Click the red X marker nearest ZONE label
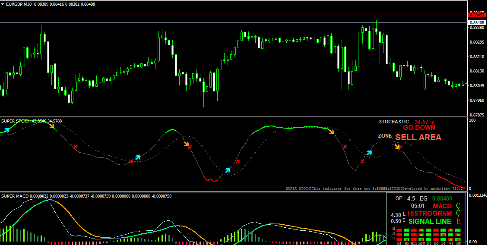 tap(400, 147)
